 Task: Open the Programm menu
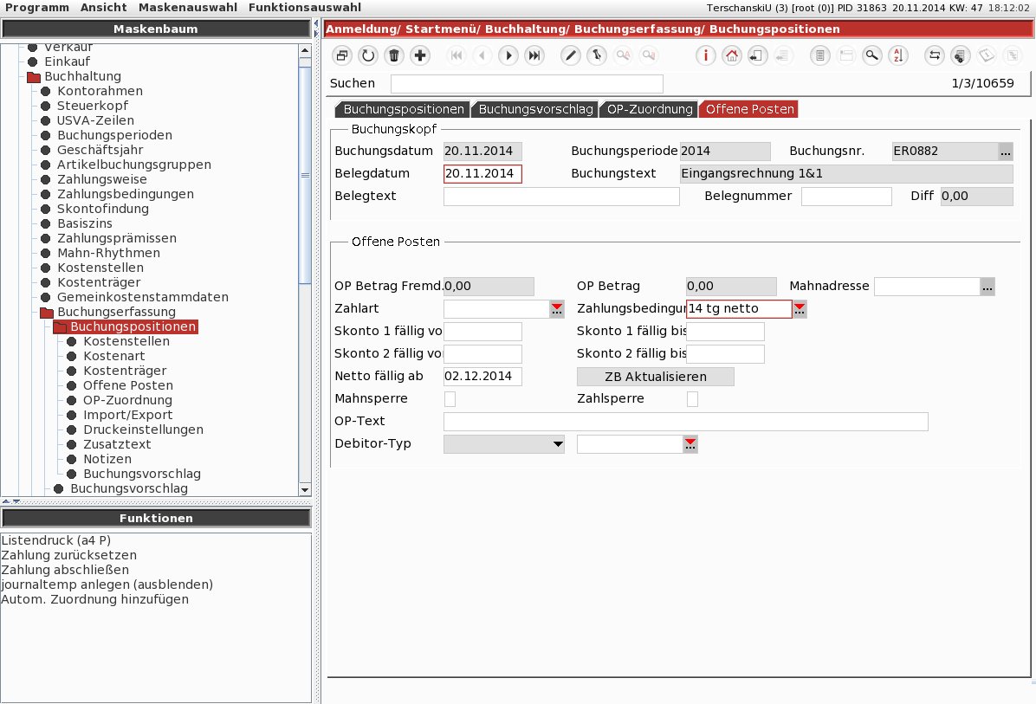37,7
